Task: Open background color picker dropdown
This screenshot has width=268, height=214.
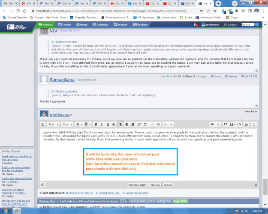Action: 87,125
